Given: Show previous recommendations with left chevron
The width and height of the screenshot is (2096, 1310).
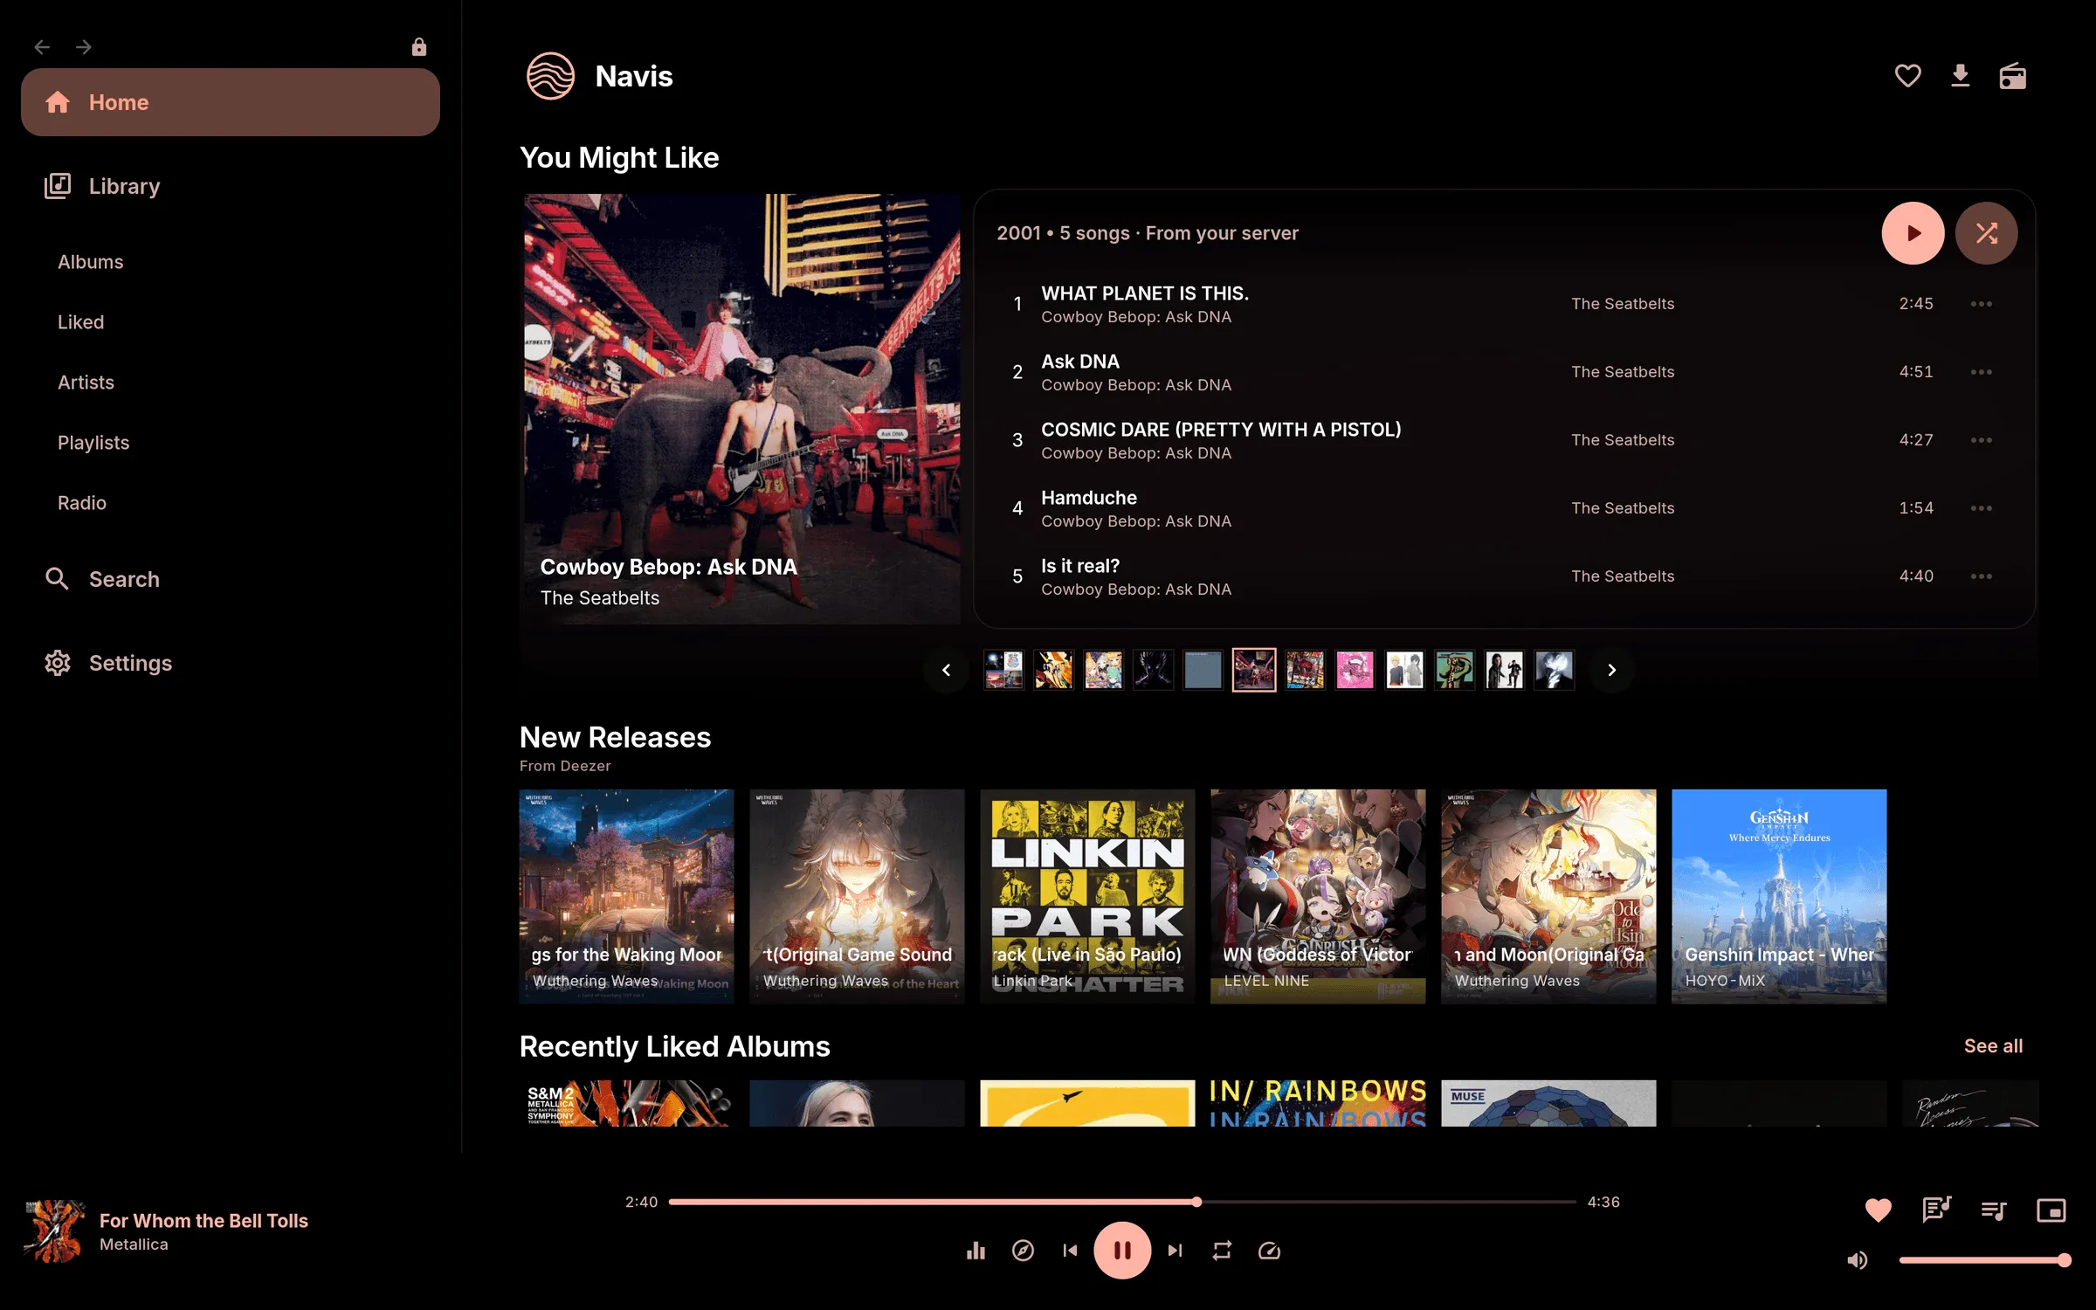Looking at the screenshot, I should click(946, 670).
